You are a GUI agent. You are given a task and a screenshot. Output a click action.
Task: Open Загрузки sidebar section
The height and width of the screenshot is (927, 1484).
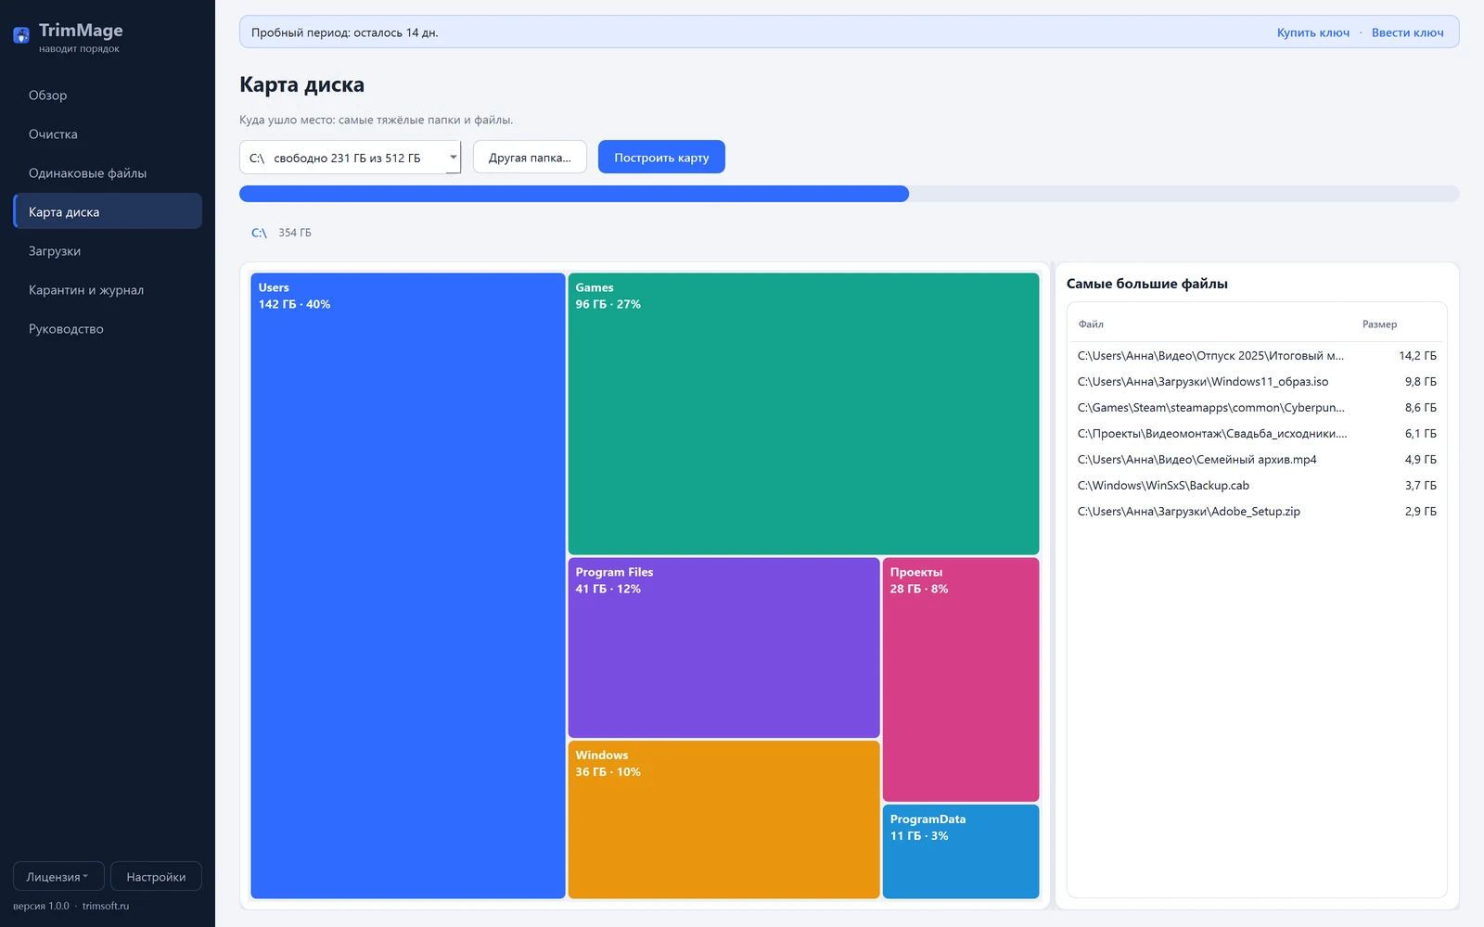point(108,251)
